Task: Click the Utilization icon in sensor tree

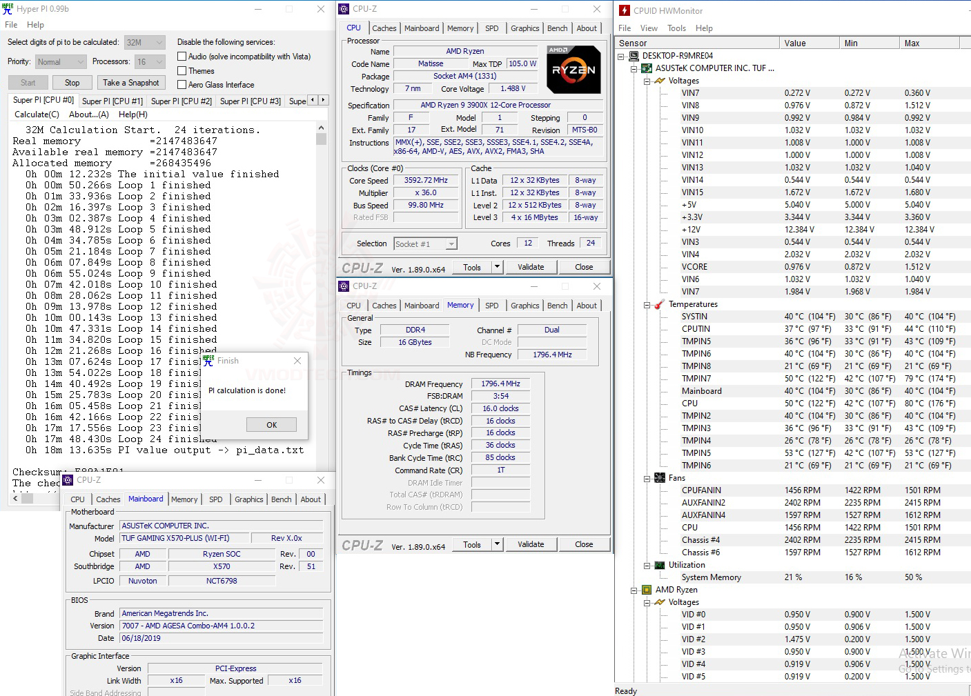Action: coord(660,565)
